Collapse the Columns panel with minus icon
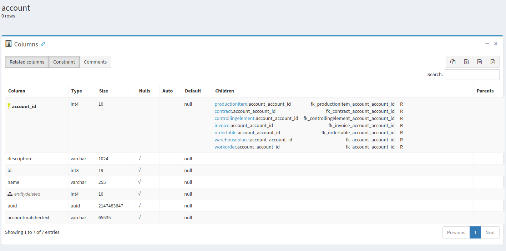506x251 pixels. pyautogui.click(x=487, y=44)
